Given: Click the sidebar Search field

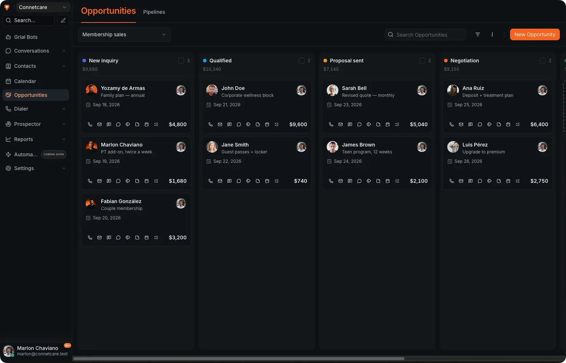Looking at the screenshot, I should click(29, 20).
